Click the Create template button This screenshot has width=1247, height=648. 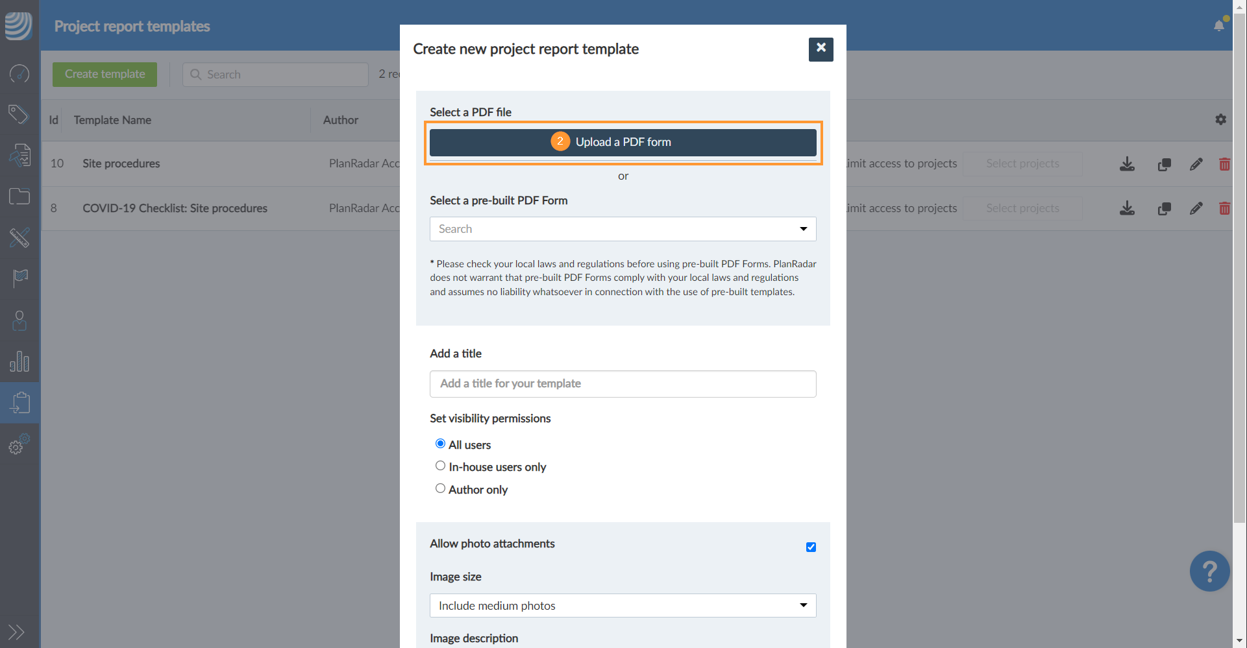coord(105,74)
